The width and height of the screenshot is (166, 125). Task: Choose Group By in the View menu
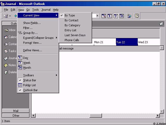(x=38, y=33)
